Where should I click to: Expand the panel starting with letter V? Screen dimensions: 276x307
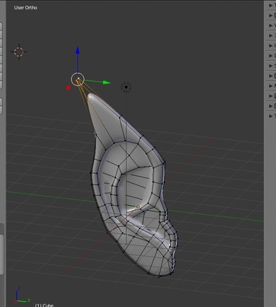pyautogui.click(x=271, y=25)
